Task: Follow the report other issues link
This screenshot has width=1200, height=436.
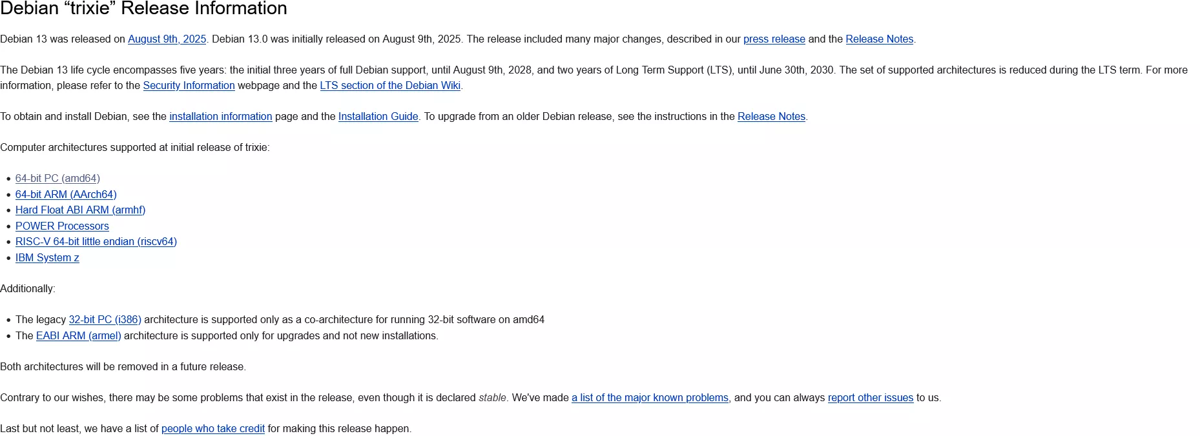Action: coord(870,398)
